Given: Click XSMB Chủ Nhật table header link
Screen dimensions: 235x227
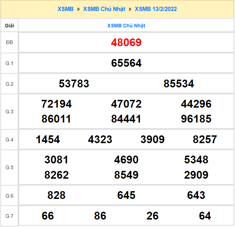Looking at the screenshot, I should tap(126, 26).
